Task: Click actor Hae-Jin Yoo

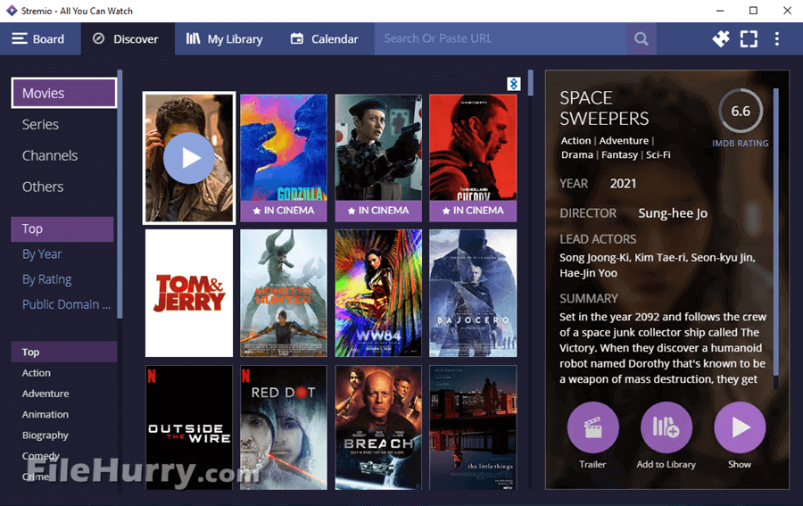Action: point(588,273)
